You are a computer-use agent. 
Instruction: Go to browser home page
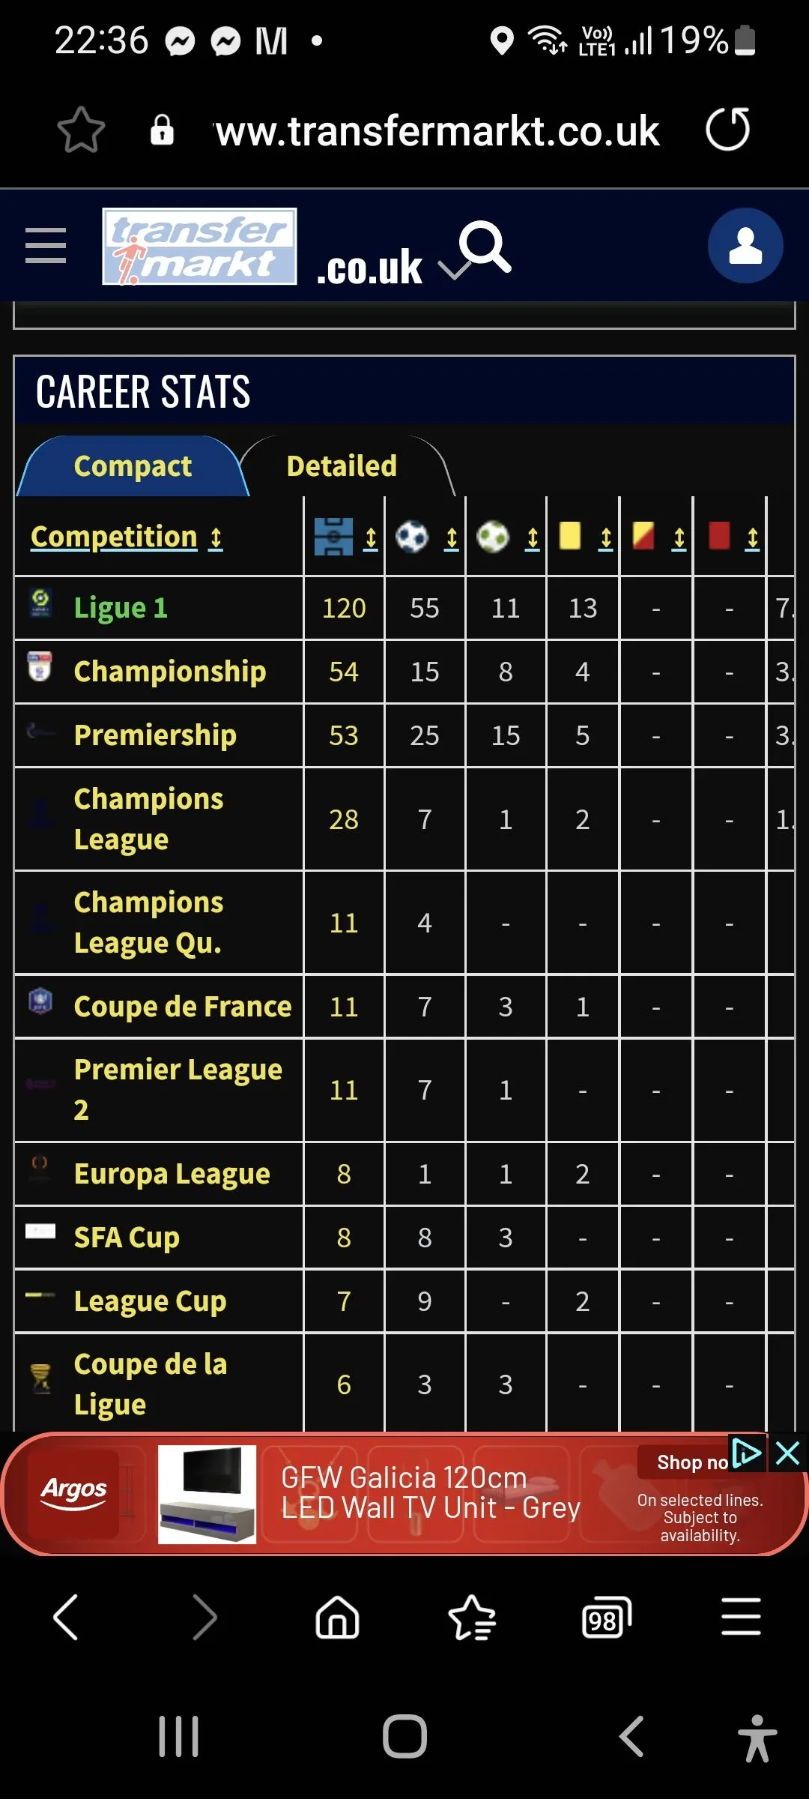click(337, 1618)
